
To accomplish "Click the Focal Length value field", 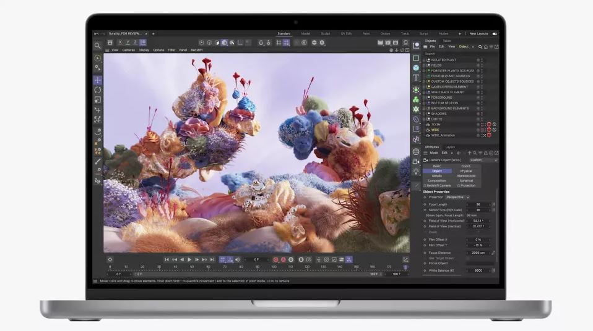I will tap(478, 204).
